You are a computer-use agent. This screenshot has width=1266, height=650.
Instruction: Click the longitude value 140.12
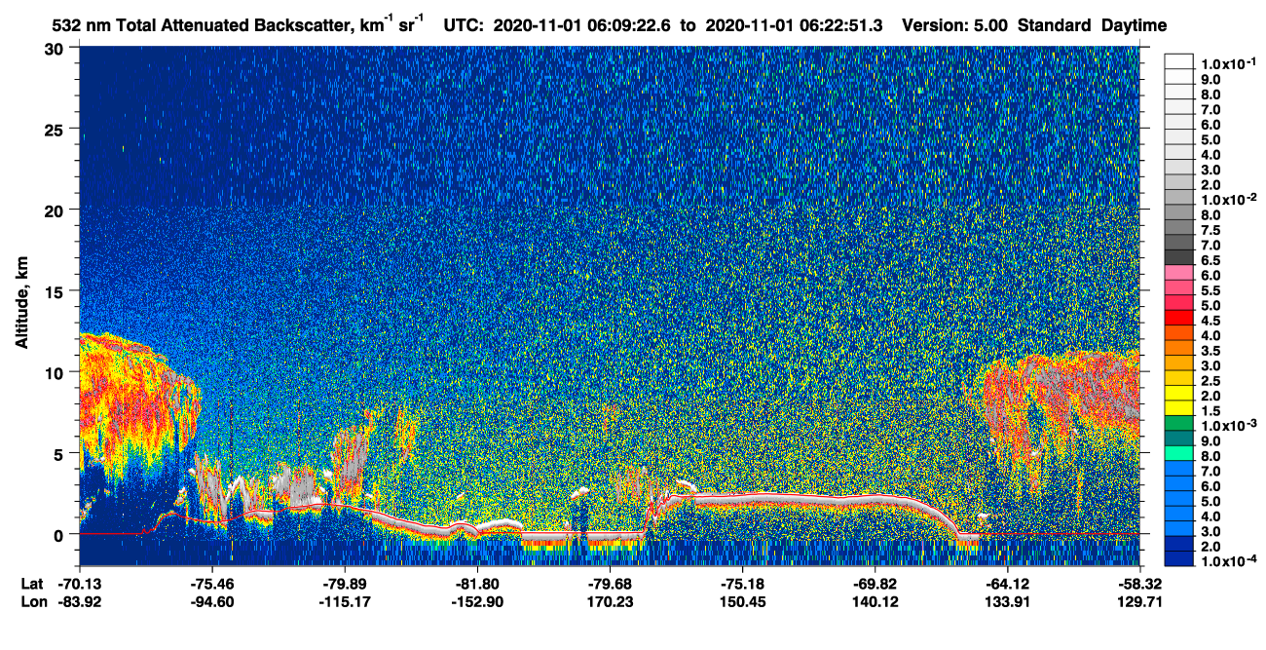pos(875,601)
